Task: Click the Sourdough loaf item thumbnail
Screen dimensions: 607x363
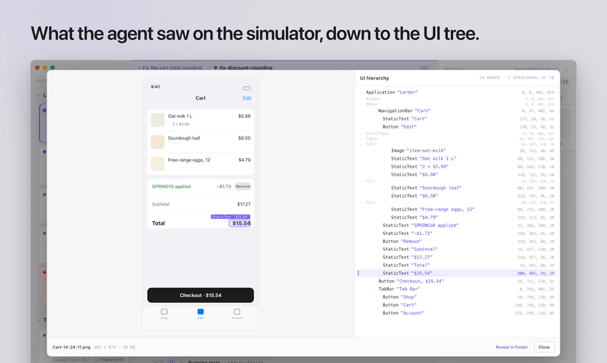Action: point(157,142)
